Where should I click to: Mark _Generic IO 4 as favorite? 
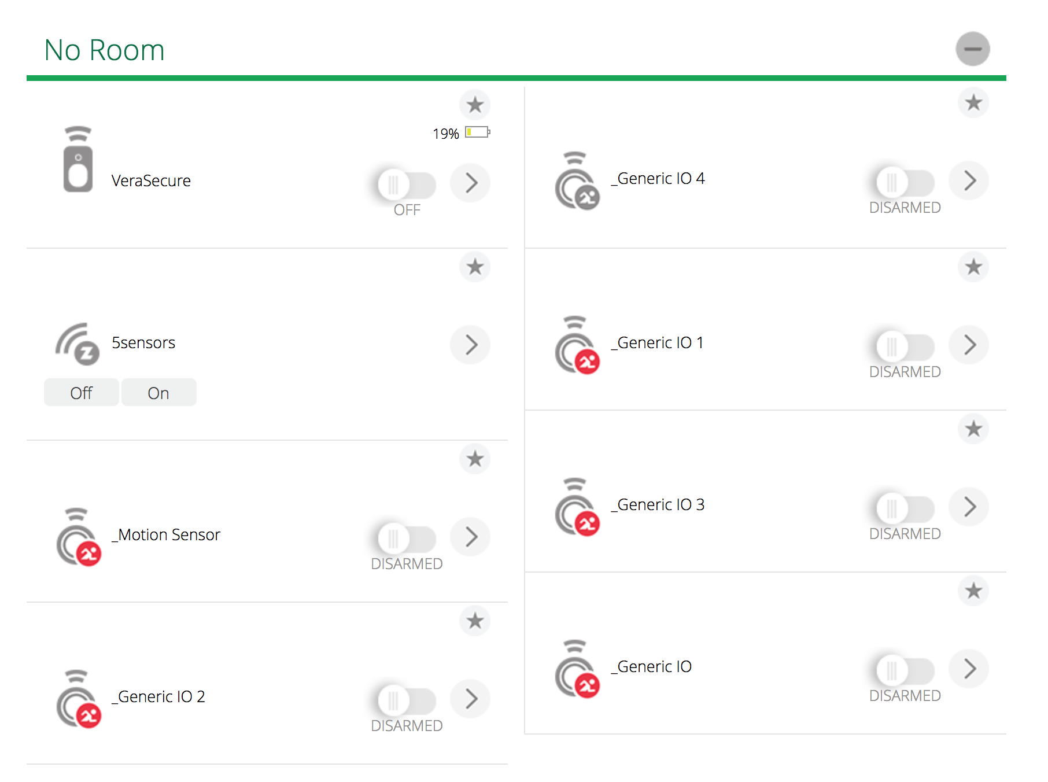point(973,102)
